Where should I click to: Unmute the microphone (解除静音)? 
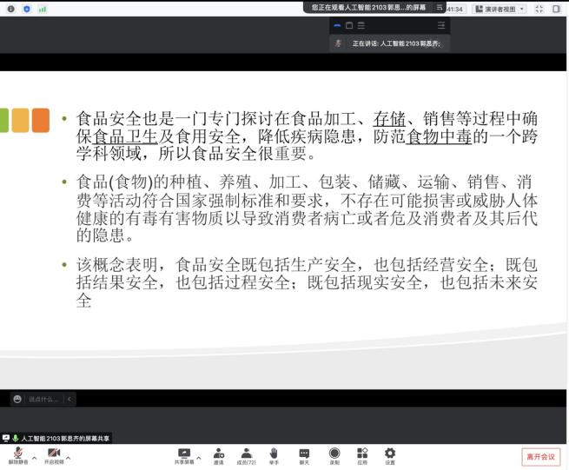pos(17,455)
